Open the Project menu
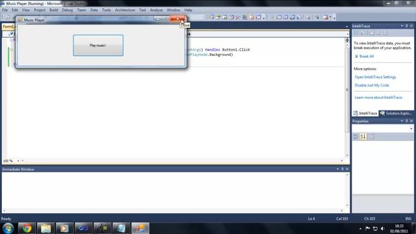 pos(40,10)
